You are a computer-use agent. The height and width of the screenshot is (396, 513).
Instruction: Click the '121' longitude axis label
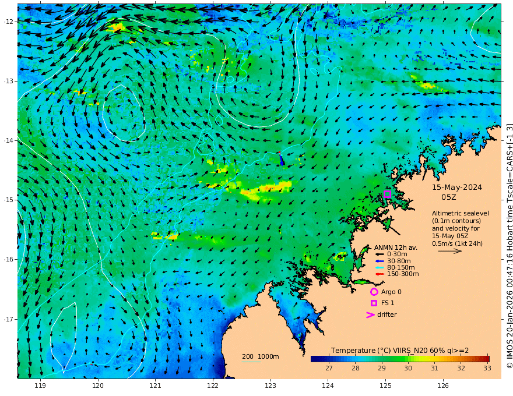(x=155, y=386)
